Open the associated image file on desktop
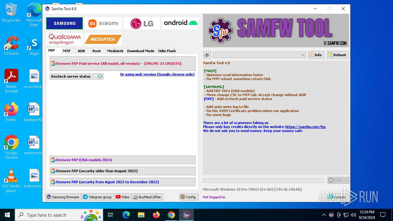 (x=33, y=79)
